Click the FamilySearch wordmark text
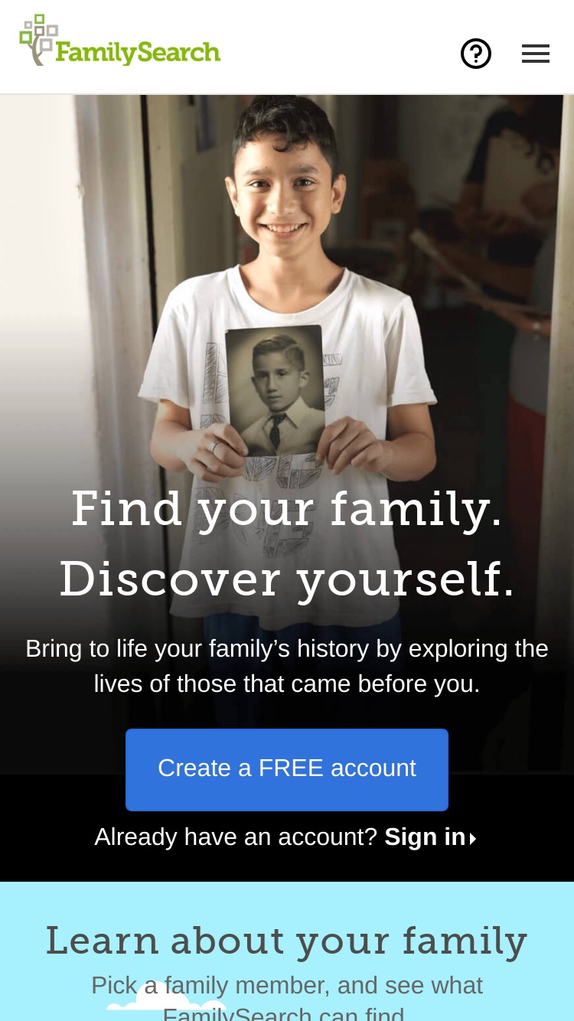 coord(138,52)
